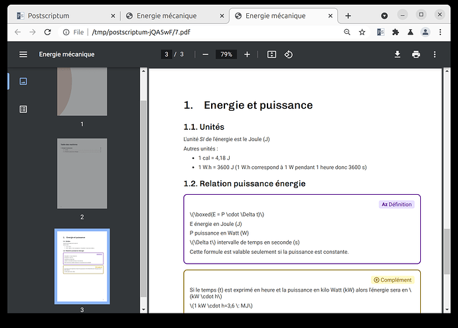Show the thumbnails view in sidebar
The image size is (458, 328).
point(23,82)
